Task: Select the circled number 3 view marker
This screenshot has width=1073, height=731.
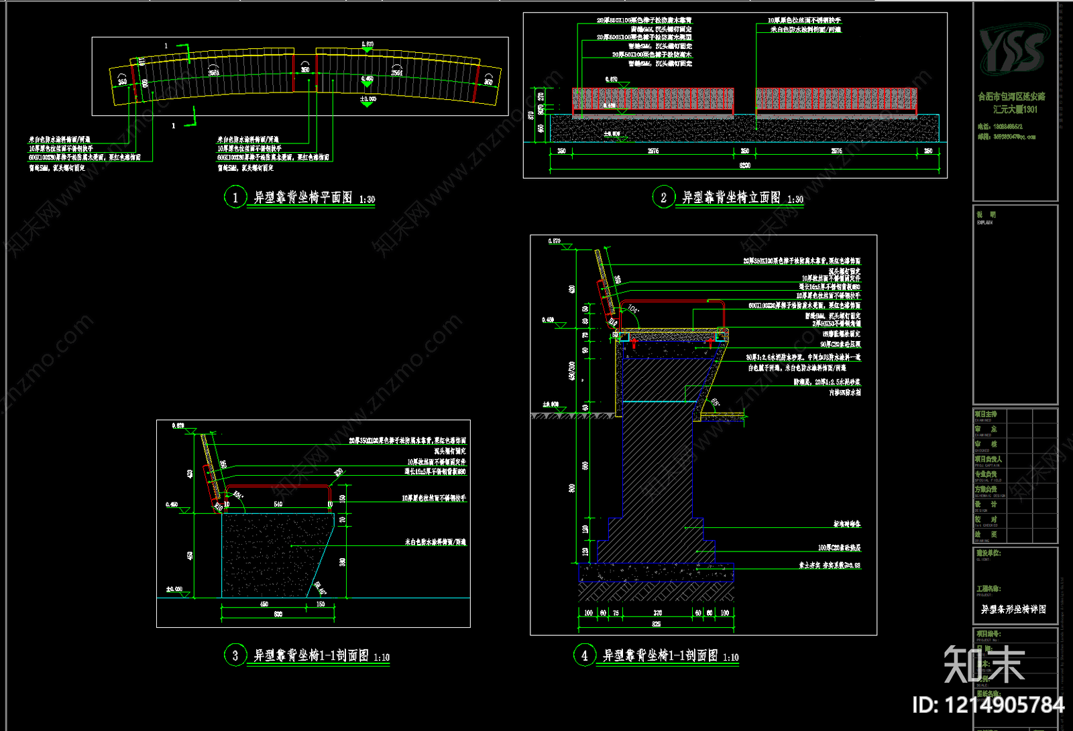Action: click(235, 655)
